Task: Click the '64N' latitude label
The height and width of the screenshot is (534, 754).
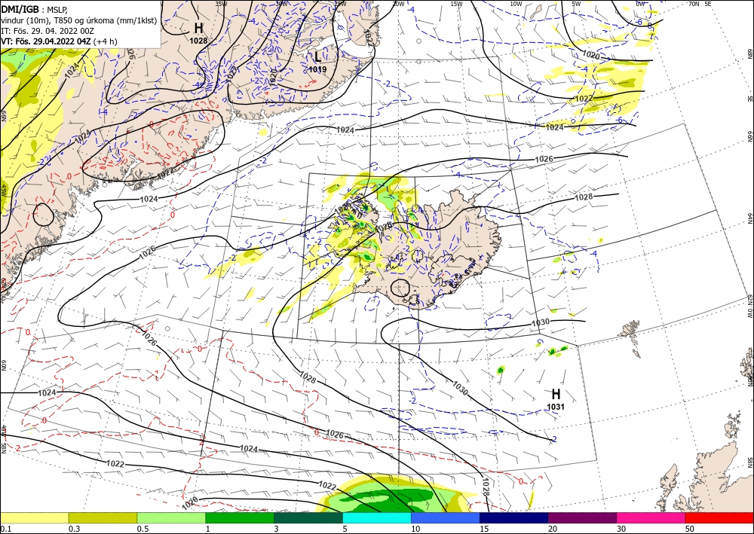Action: tap(749, 218)
